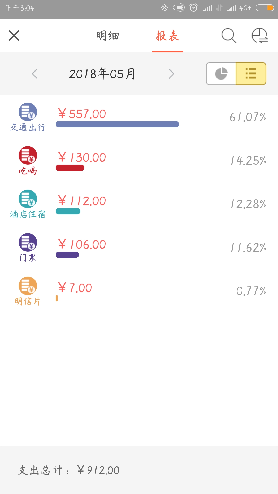Tap the search magnifier icon
The width and height of the screenshot is (278, 494).
pos(229,36)
